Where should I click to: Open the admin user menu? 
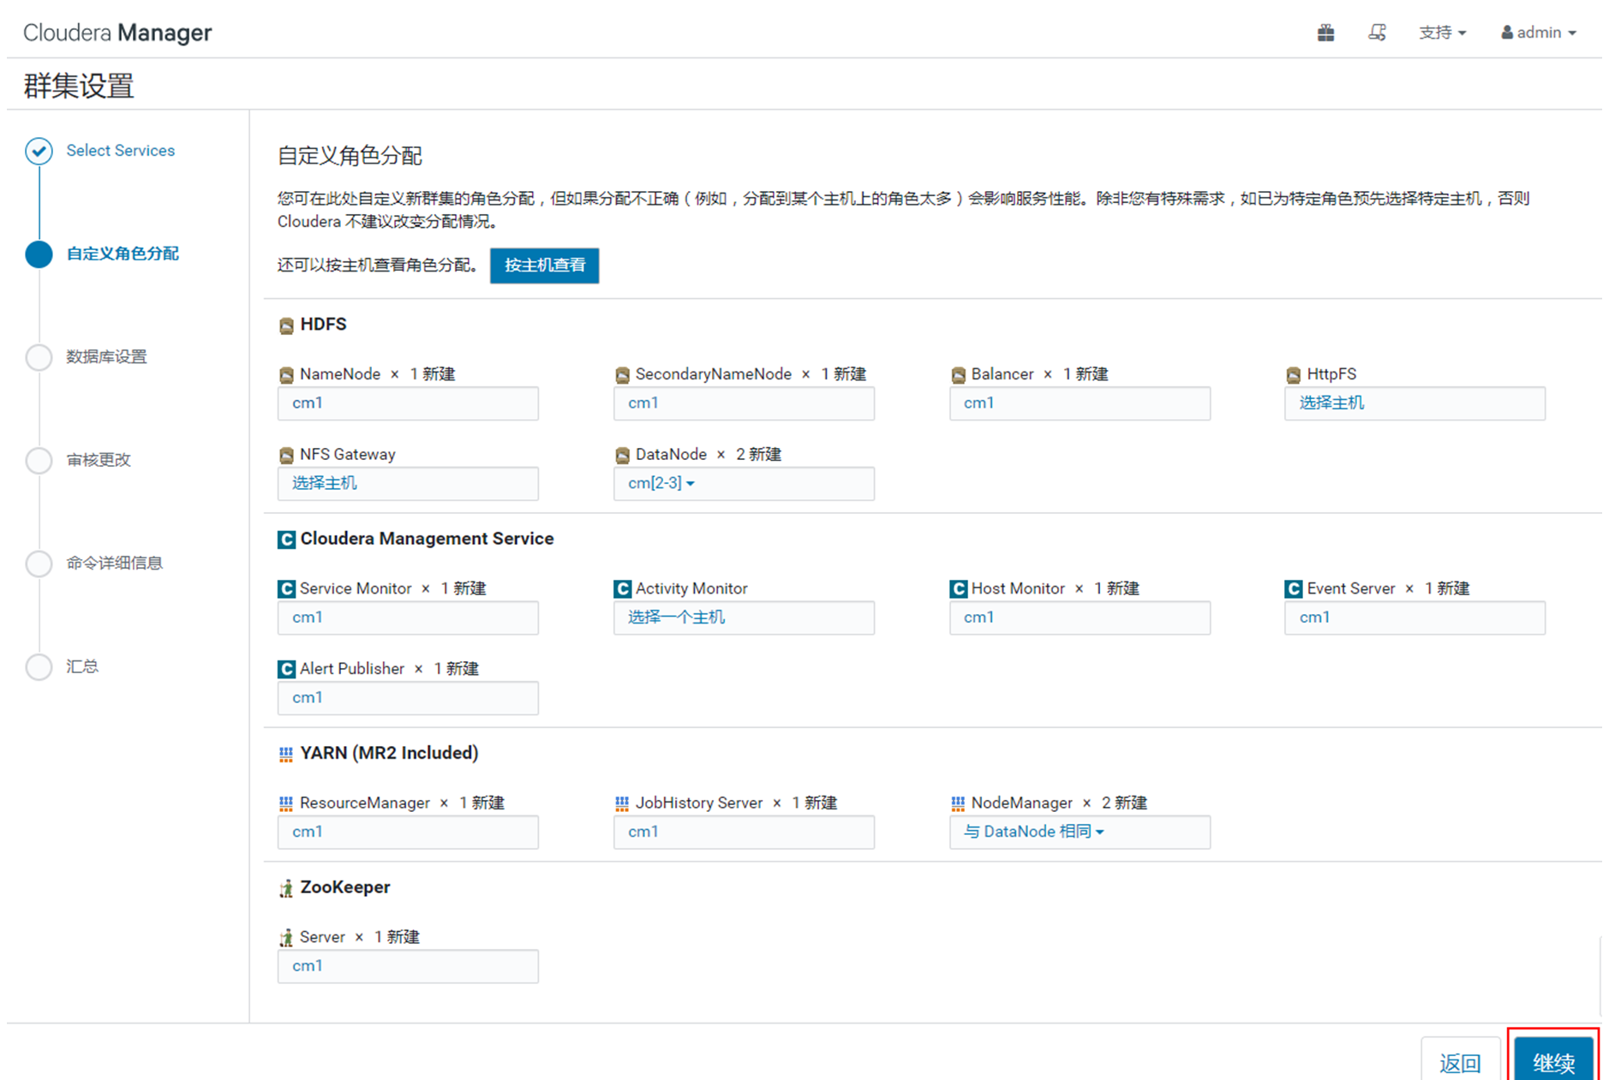pos(1538,33)
